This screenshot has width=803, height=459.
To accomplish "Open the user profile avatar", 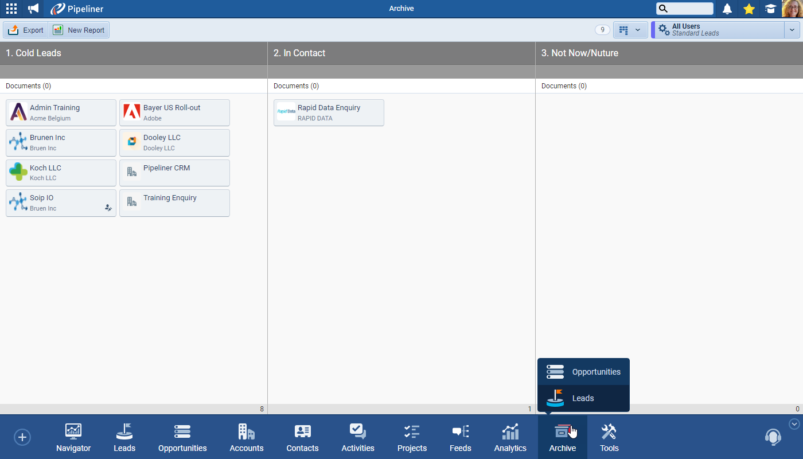I will point(792,9).
